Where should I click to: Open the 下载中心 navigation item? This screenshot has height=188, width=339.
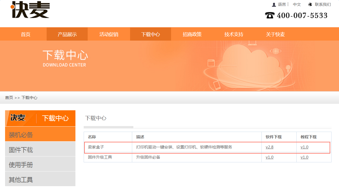point(151,34)
